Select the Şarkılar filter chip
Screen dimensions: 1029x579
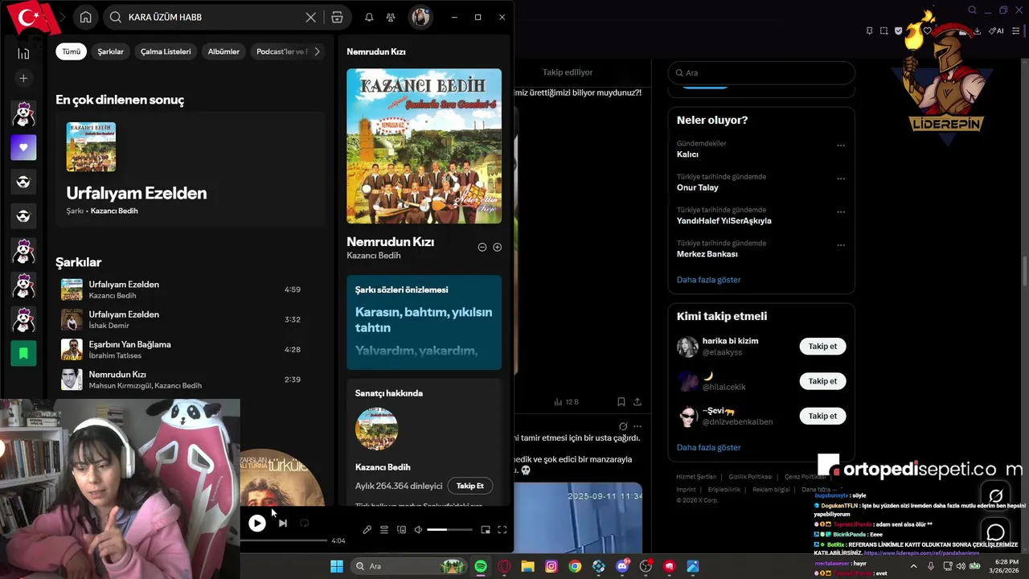111,51
